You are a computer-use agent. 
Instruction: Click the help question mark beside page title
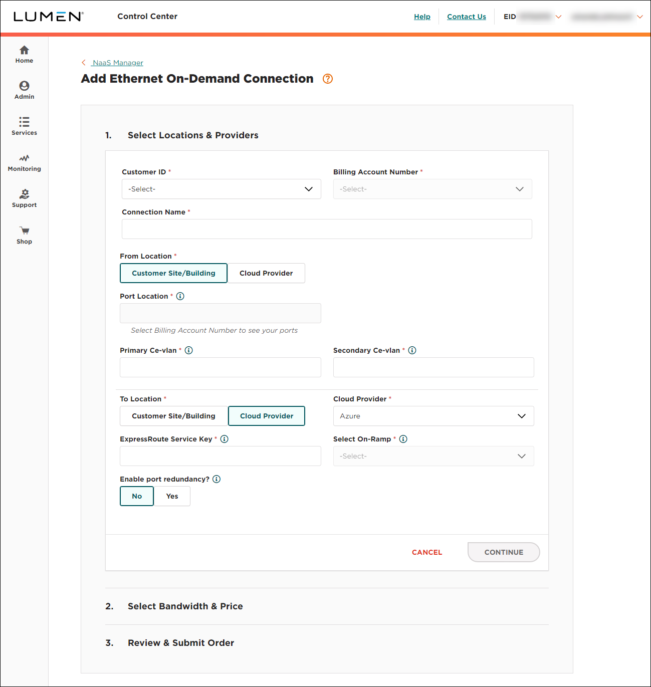point(328,79)
